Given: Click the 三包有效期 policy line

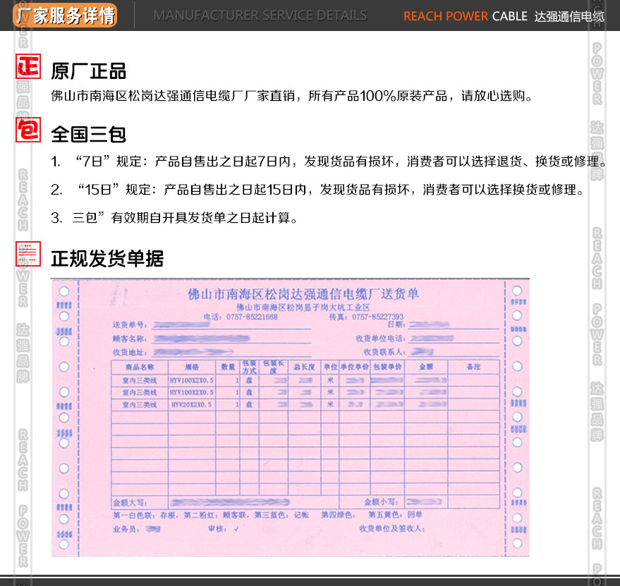Looking at the screenshot, I should click(174, 217).
